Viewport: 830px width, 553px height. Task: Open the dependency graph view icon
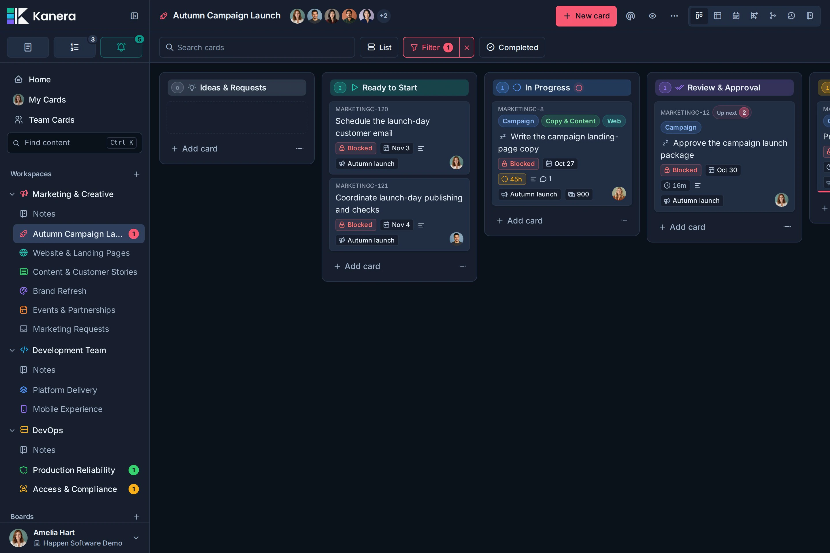tap(773, 16)
